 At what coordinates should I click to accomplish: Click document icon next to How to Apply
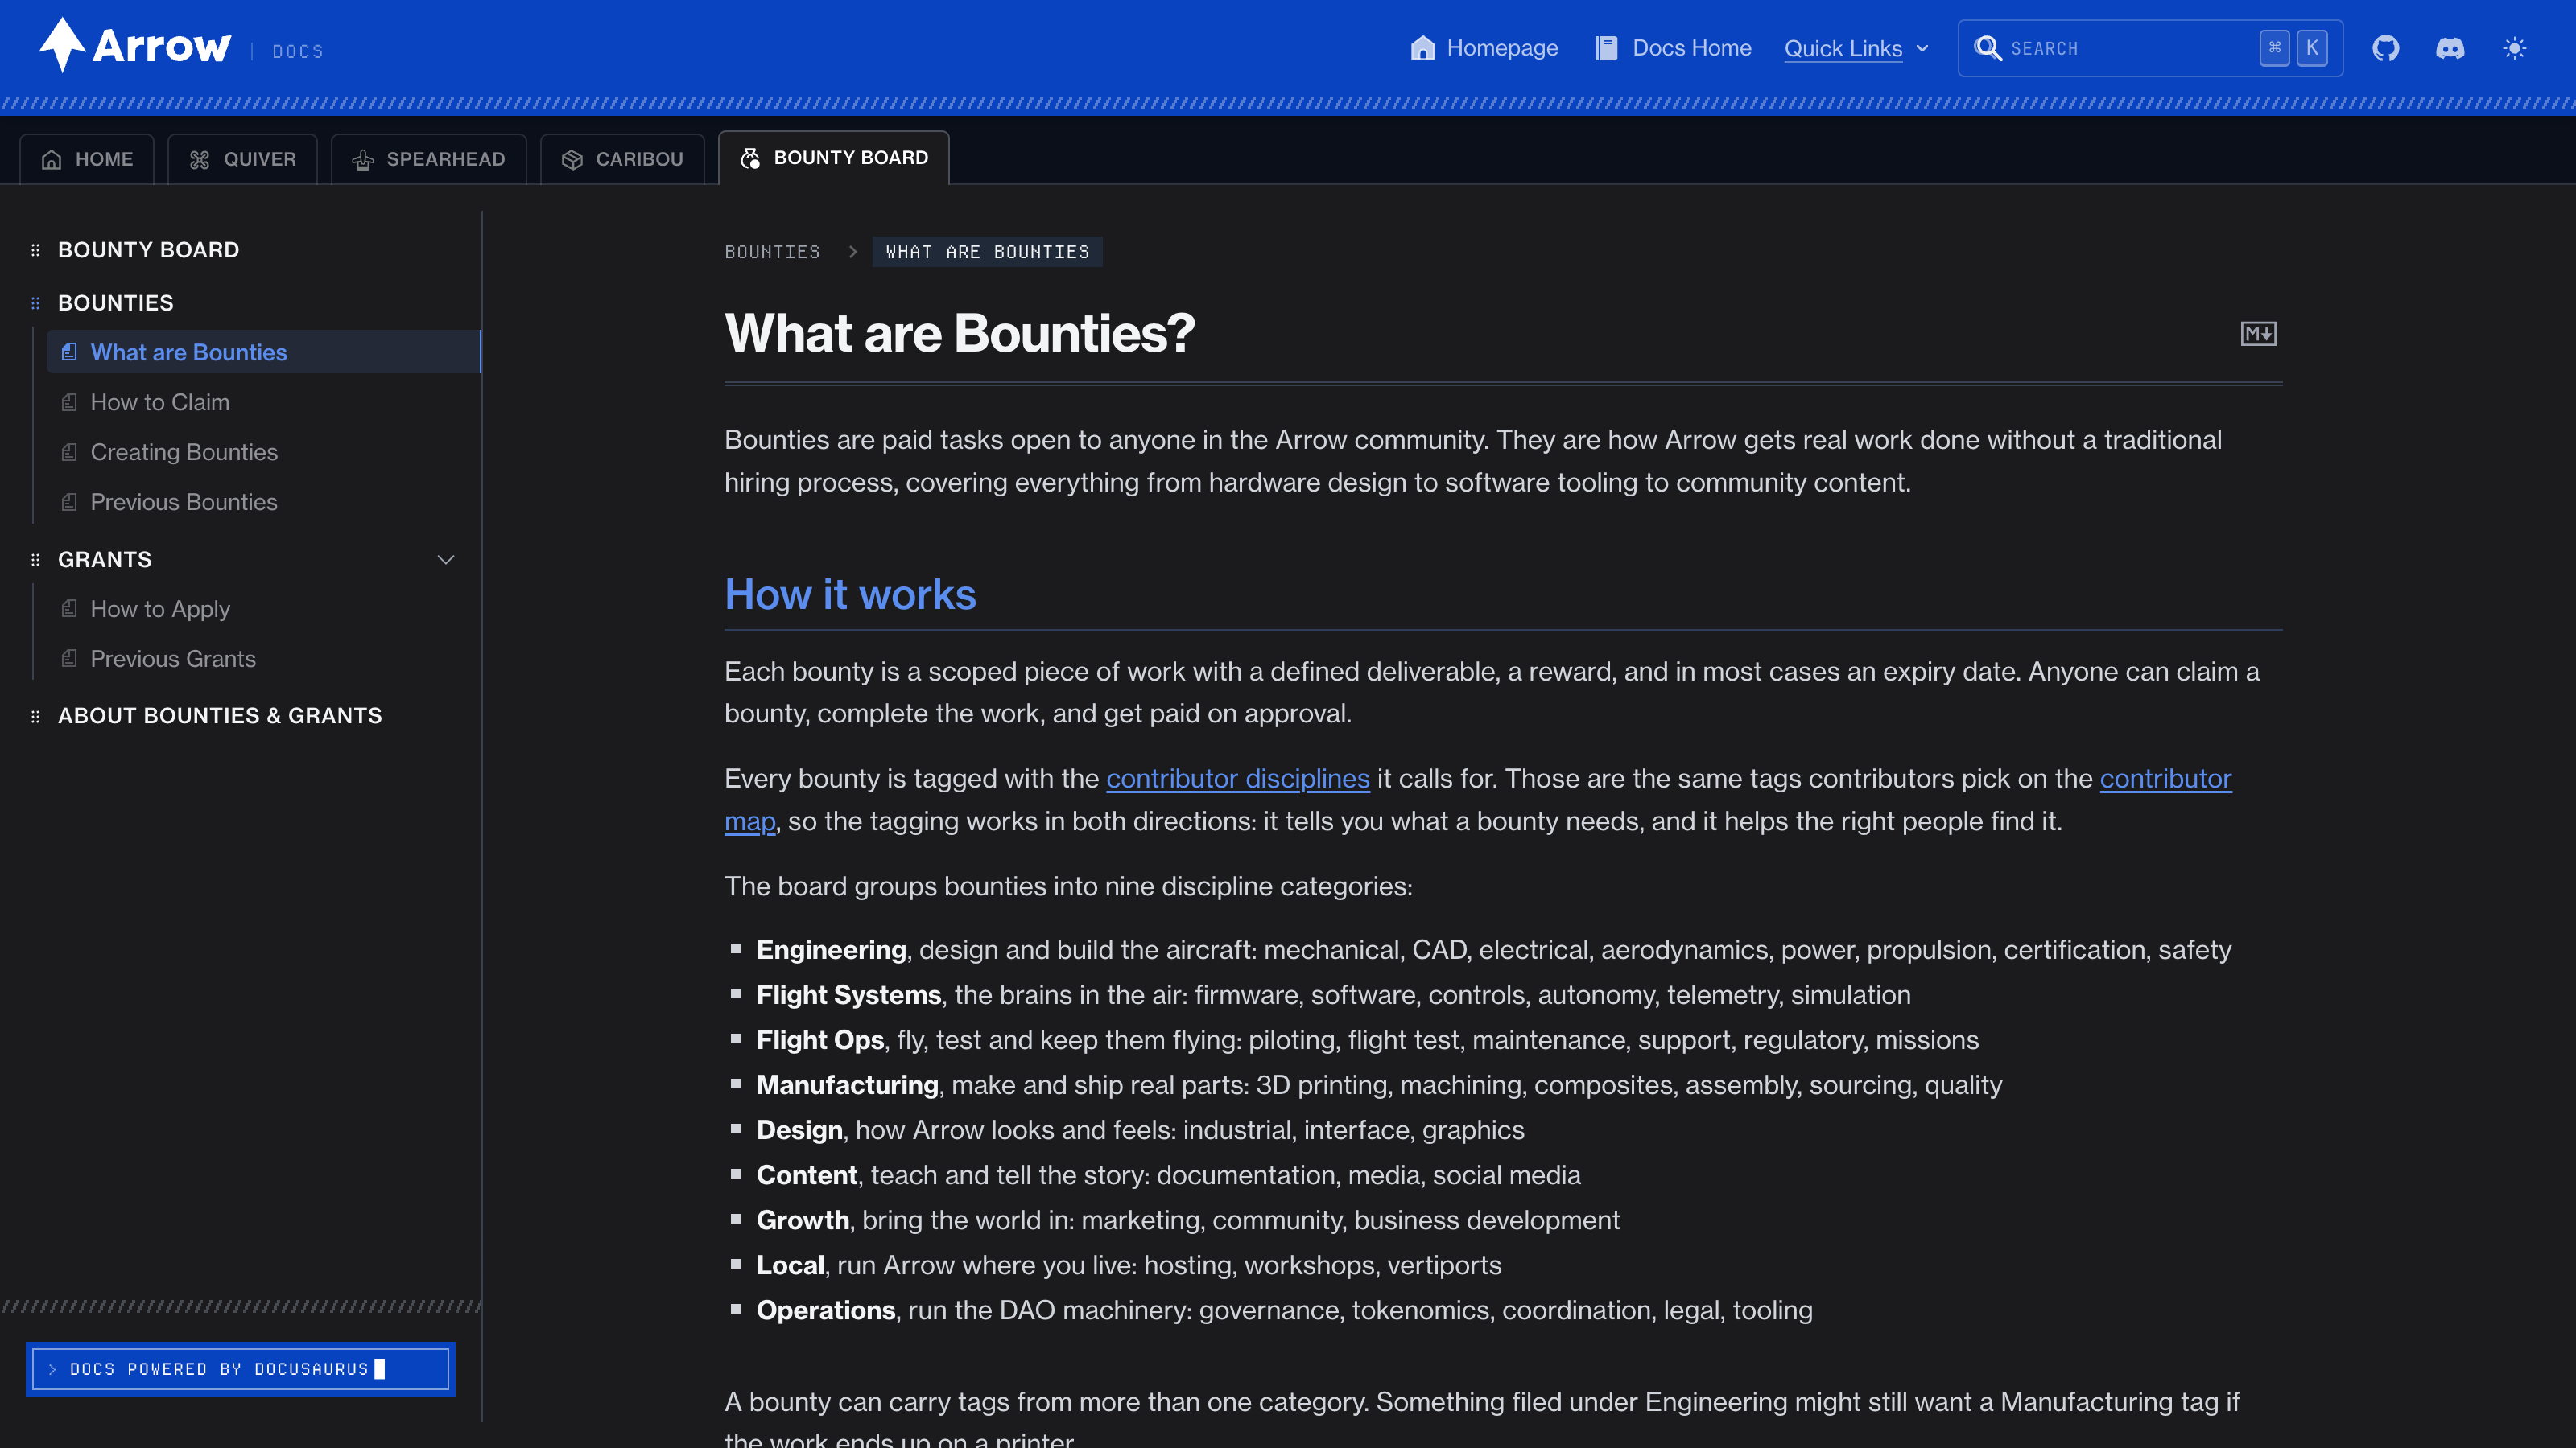tap(69, 609)
